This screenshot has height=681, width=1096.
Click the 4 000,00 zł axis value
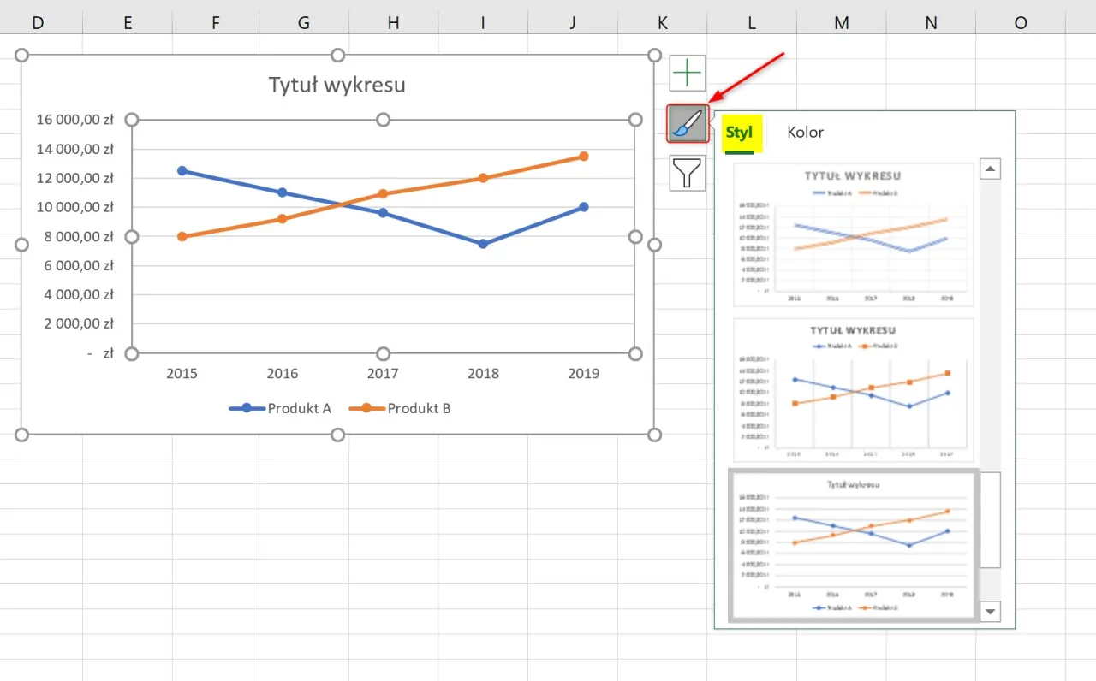click(79, 294)
